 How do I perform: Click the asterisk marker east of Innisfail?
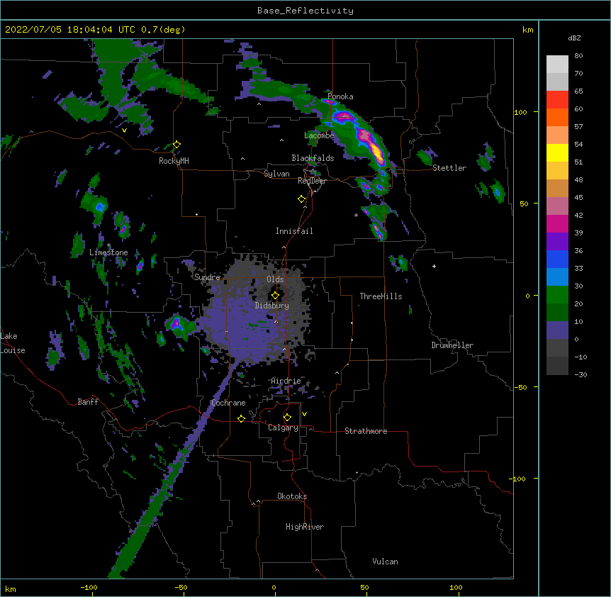pyautogui.click(x=356, y=215)
